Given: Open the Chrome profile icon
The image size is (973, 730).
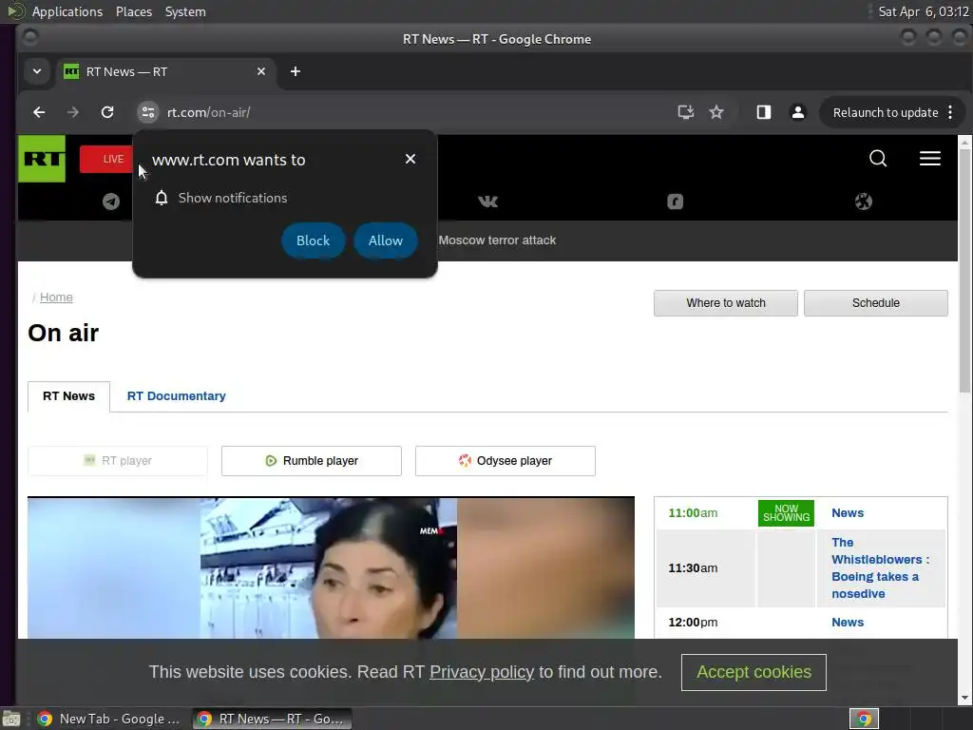Looking at the screenshot, I should [798, 112].
